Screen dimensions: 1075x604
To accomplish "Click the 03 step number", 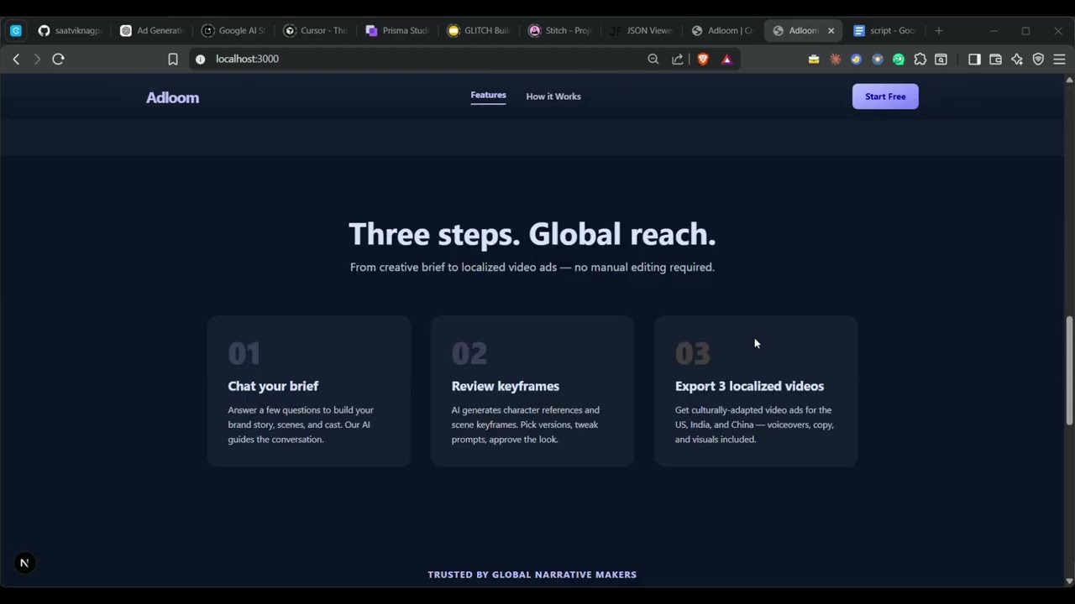I will [x=693, y=353].
